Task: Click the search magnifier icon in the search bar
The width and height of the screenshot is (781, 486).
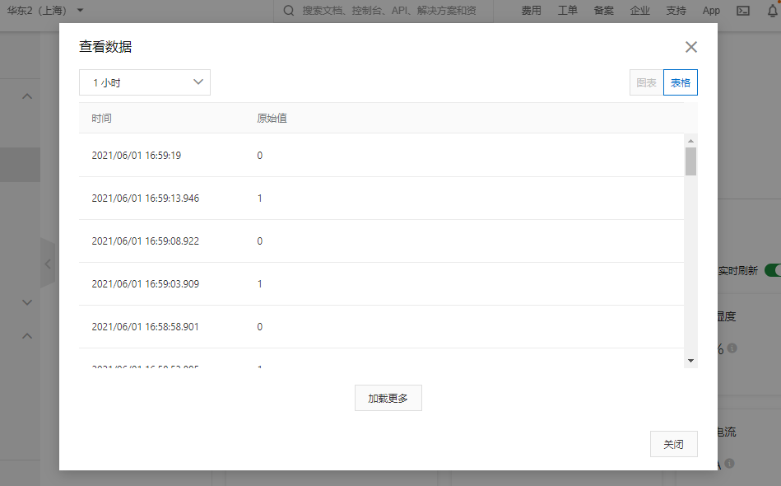Action: [286, 11]
